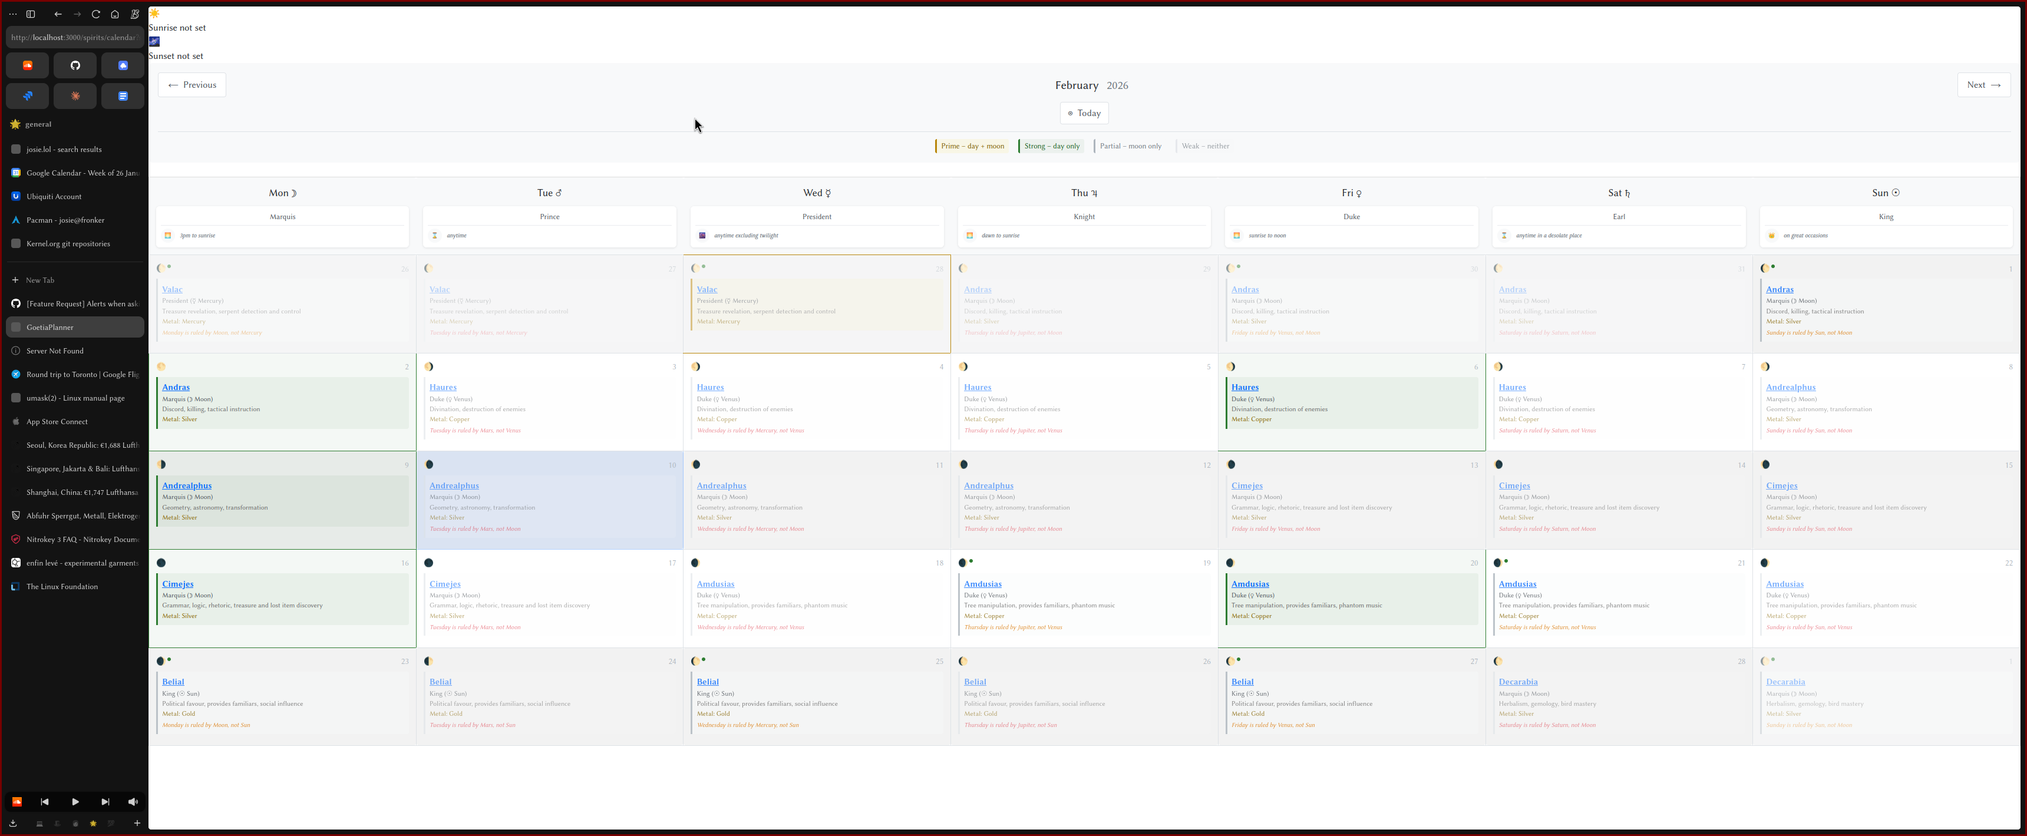The height and width of the screenshot is (836, 2027).
Task: Click the Belial link on Monday 23
Action: [x=173, y=682]
